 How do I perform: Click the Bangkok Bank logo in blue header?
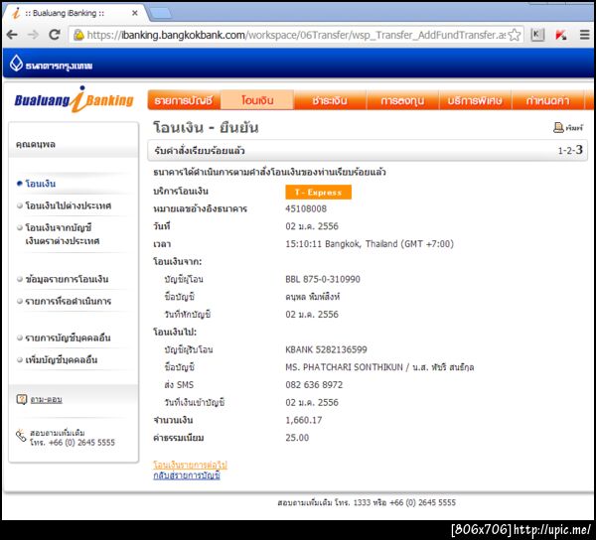click(x=51, y=64)
